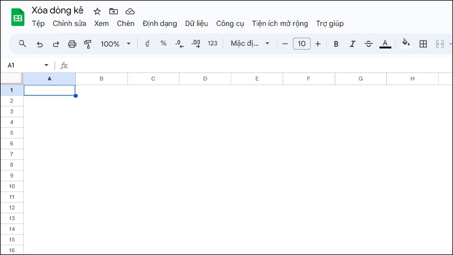Open the 123 number formats menu
This screenshot has width=453, height=255.
(212, 44)
